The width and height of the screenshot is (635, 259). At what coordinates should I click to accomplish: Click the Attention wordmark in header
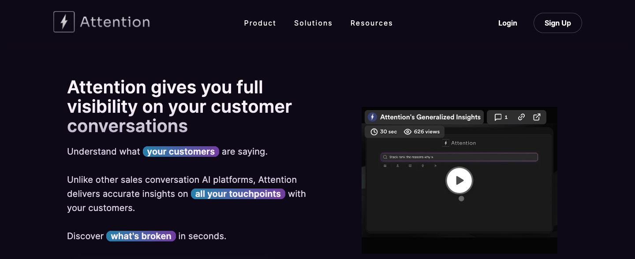115,22
